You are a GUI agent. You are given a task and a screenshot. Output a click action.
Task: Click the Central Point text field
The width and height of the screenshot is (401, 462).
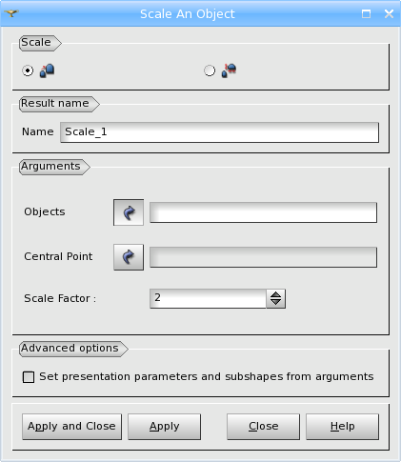tap(263, 257)
